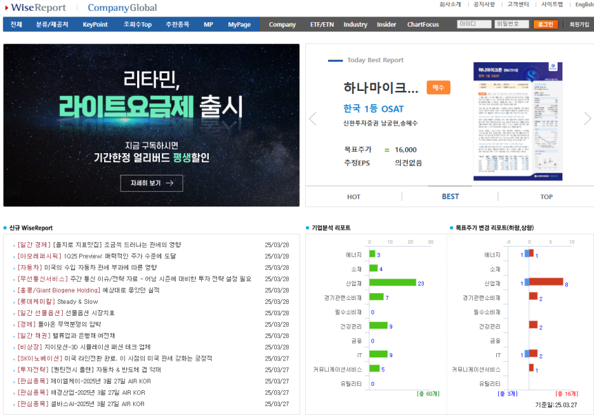Open 하나마이크... report title
This screenshot has width=594, height=415.
pos(381,88)
